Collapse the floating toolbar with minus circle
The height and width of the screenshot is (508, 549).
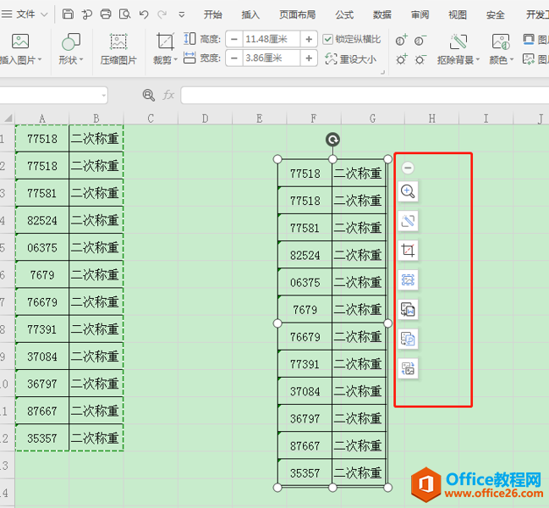tap(408, 168)
